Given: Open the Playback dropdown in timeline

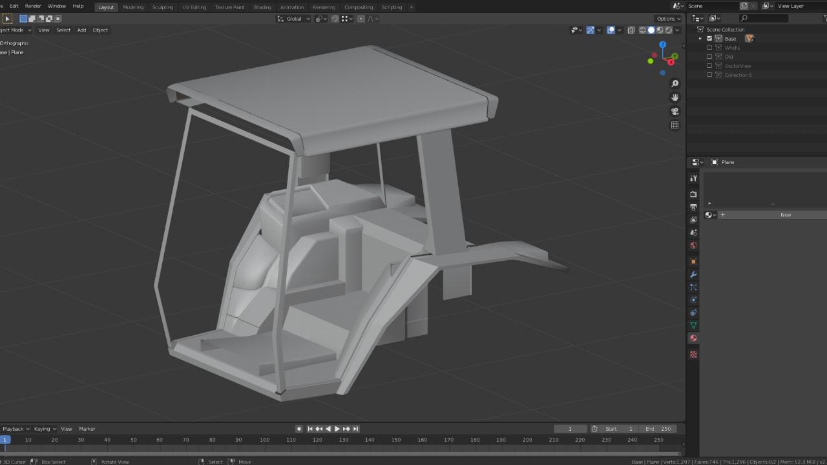Looking at the screenshot, I should point(16,429).
